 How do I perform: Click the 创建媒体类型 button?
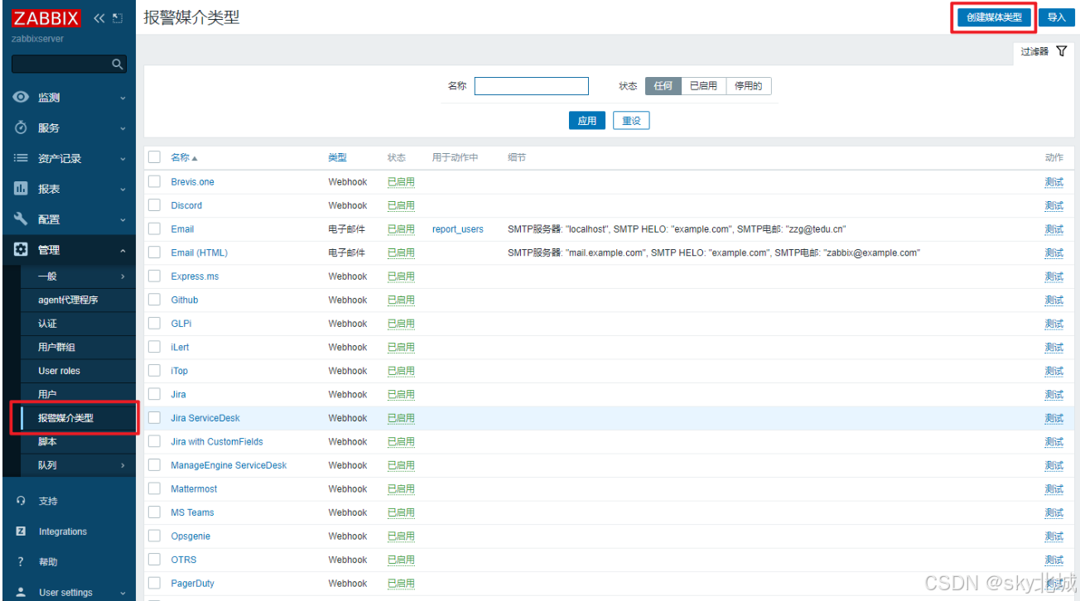[994, 17]
